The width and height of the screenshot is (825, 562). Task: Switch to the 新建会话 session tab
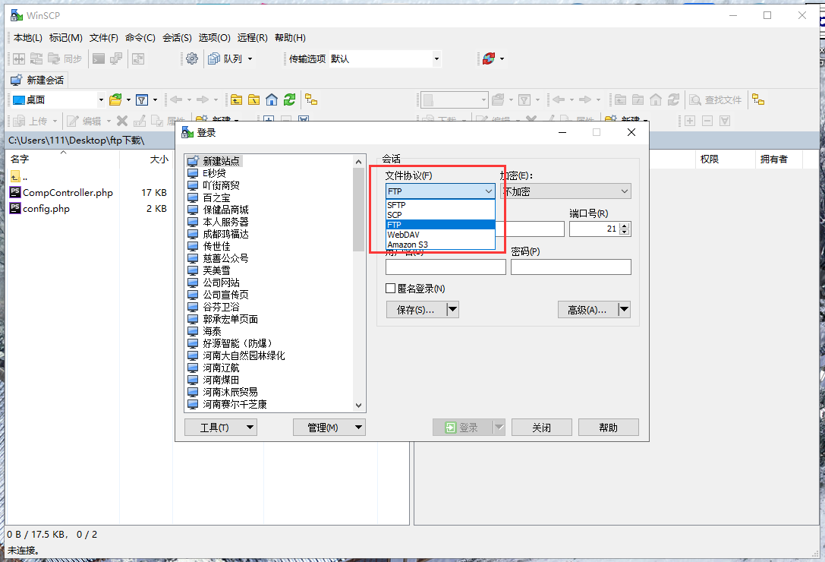point(39,80)
